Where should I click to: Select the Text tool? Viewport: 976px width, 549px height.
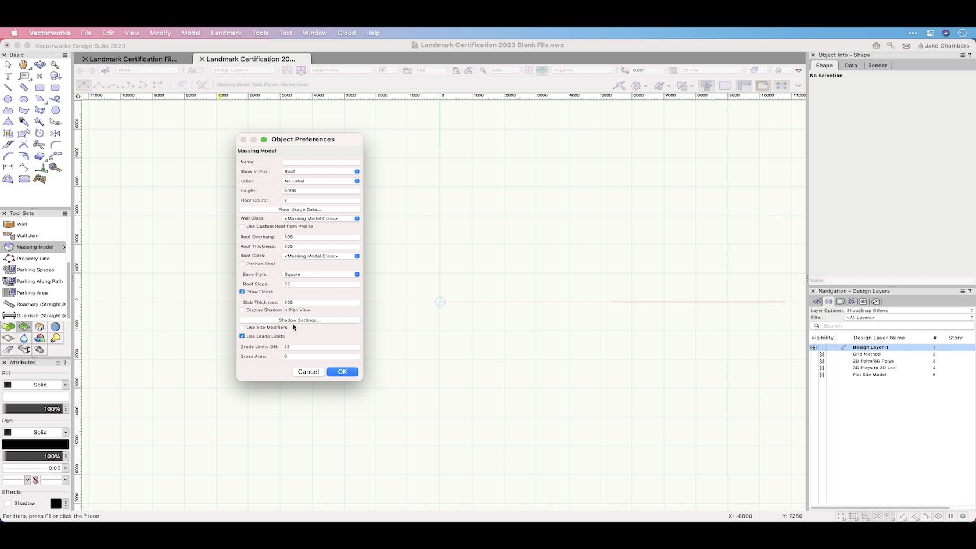[8, 76]
